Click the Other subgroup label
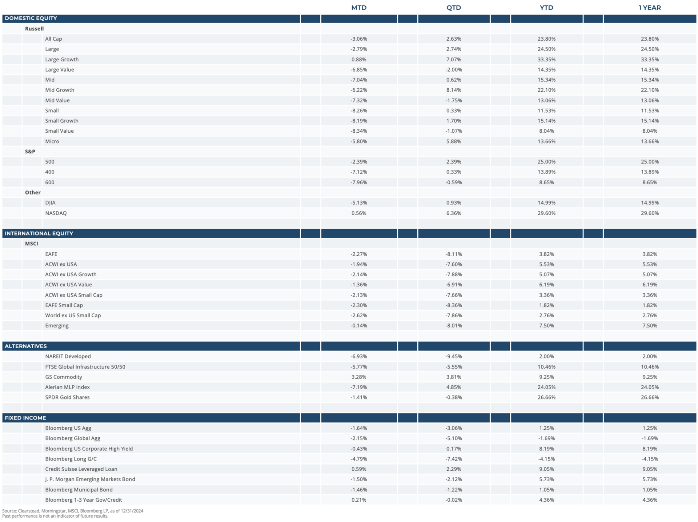Image resolution: width=698 pixels, height=522 pixels. [x=33, y=192]
